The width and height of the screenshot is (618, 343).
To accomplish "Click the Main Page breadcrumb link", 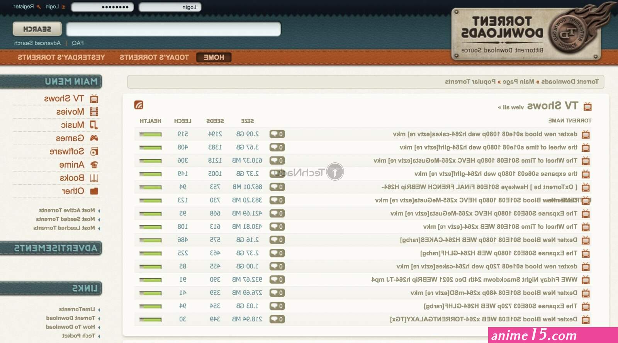I will click(518, 82).
